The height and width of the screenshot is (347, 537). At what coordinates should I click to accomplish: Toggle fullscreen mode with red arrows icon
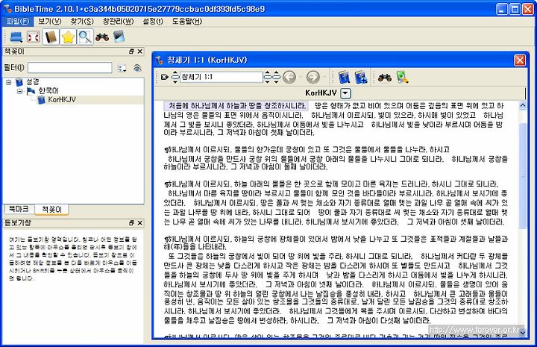click(x=34, y=37)
